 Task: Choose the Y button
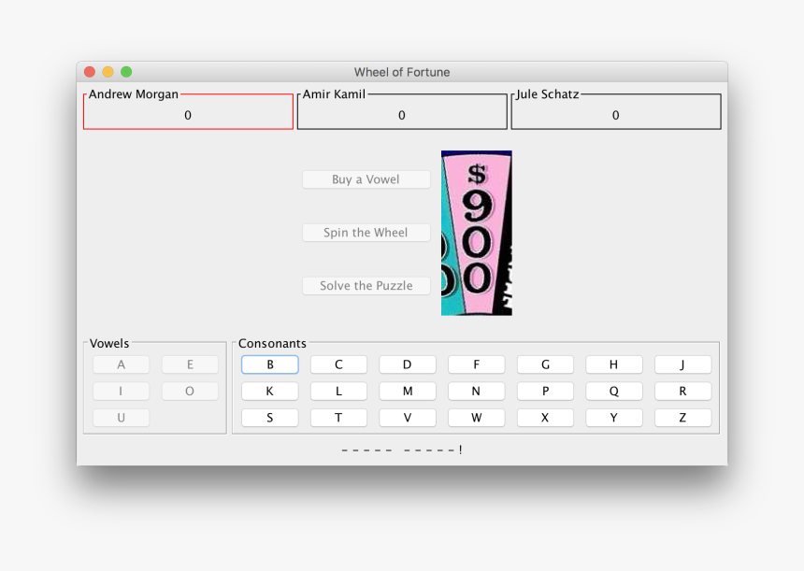point(614,418)
